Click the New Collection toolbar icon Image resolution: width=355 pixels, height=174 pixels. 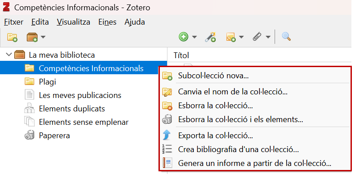point(12,37)
